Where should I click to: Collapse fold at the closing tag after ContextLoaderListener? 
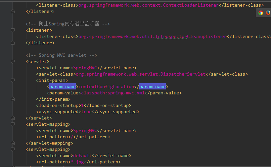(x=13, y=12)
